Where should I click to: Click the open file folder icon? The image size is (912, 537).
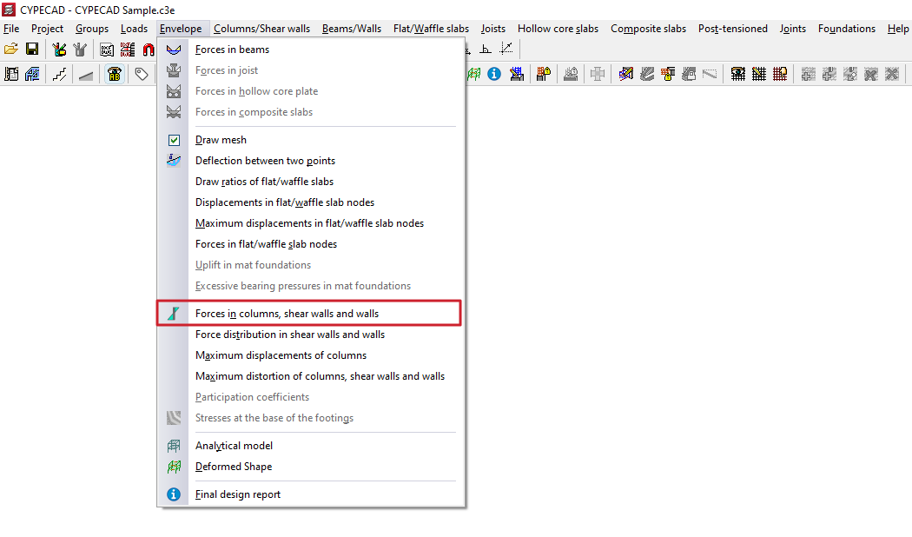click(11, 50)
